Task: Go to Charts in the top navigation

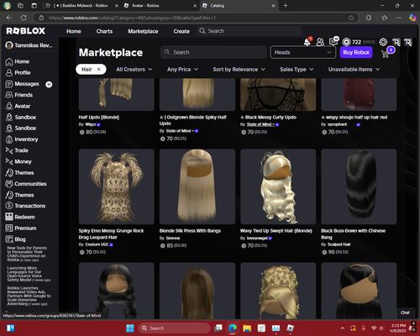Action: [104, 31]
